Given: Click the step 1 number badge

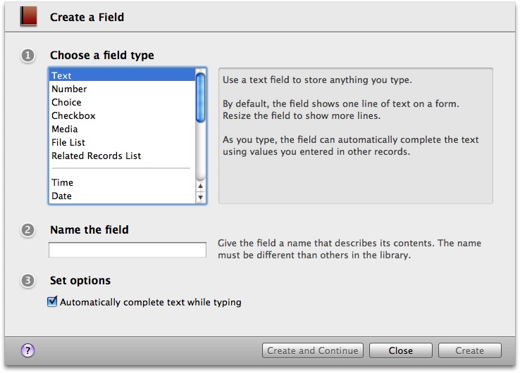Looking at the screenshot, I should (28, 56).
